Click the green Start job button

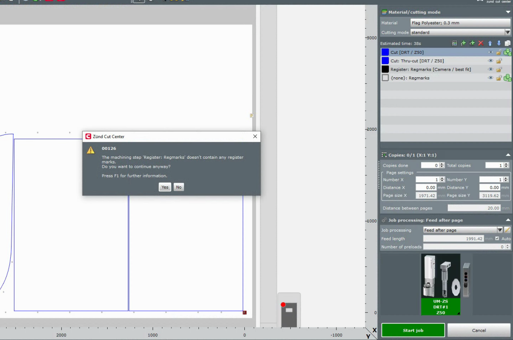[x=413, y=330]
